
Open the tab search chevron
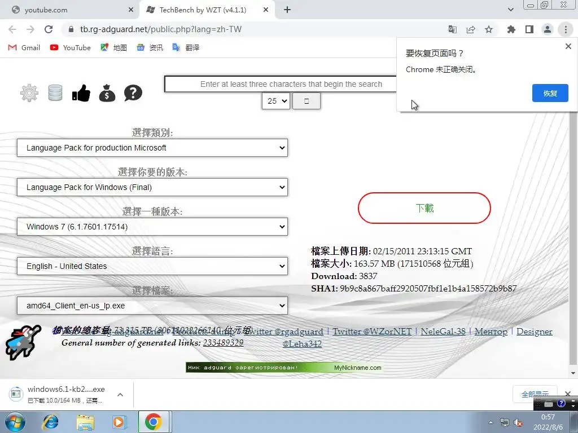click(510, 10)
